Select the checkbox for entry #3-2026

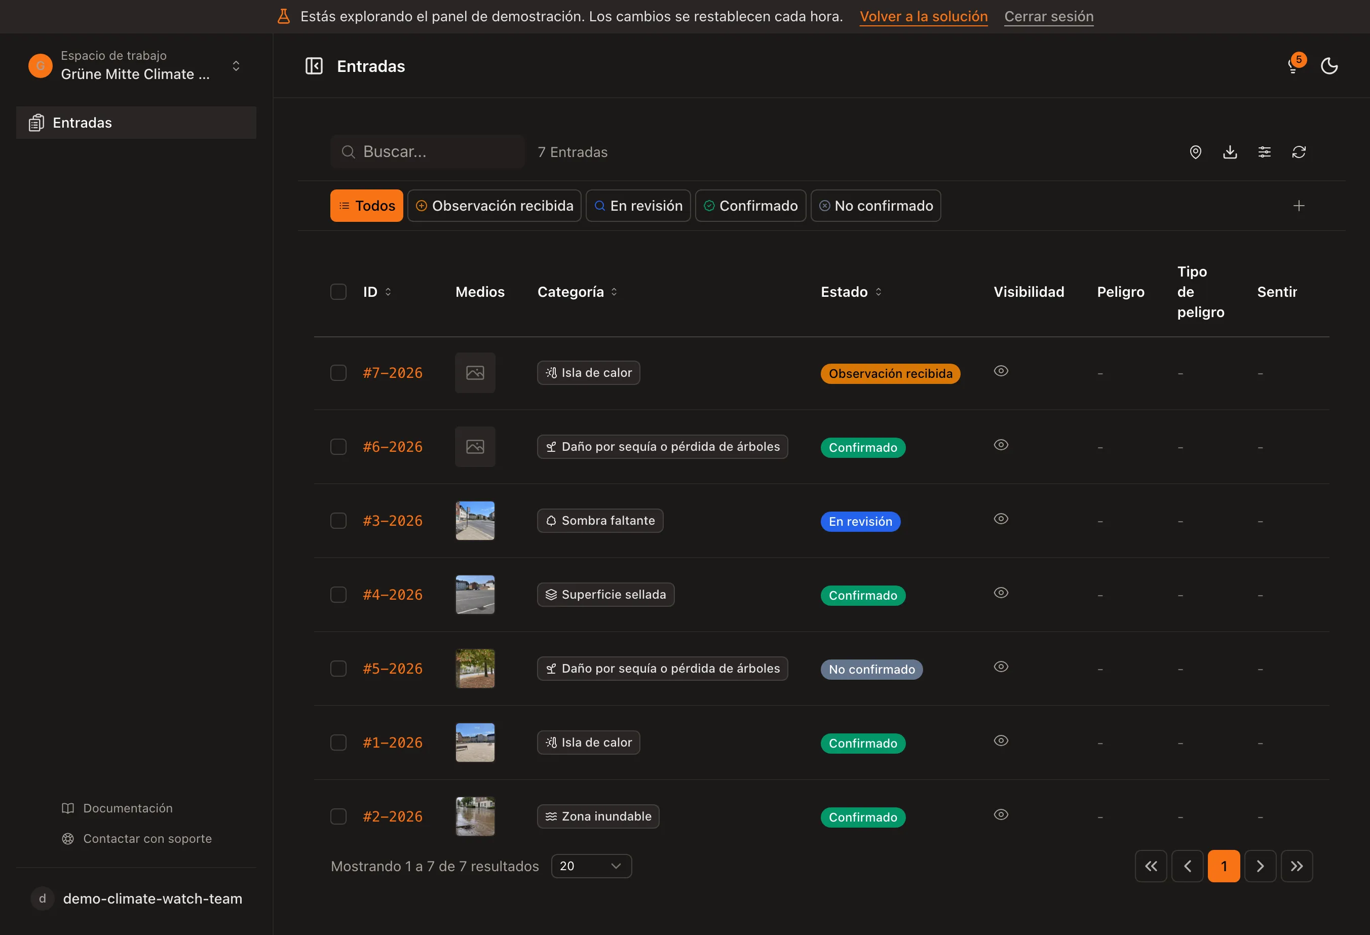(338, 521)
